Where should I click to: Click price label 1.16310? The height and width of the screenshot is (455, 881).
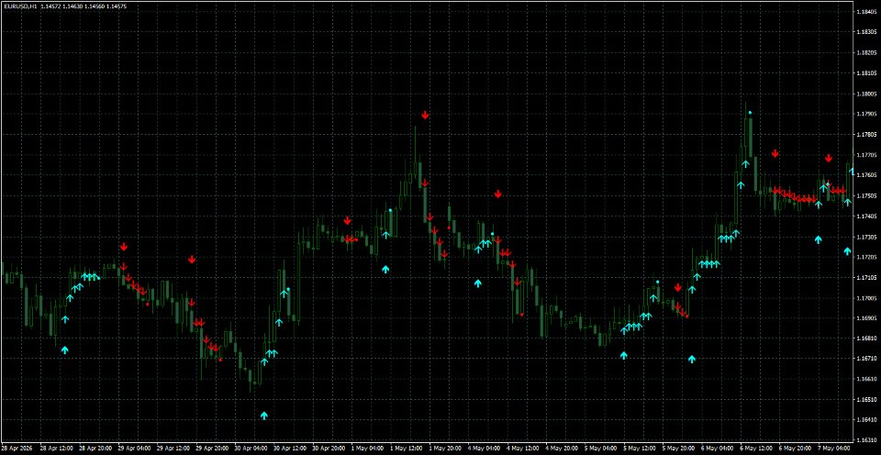tap(865, 439)
